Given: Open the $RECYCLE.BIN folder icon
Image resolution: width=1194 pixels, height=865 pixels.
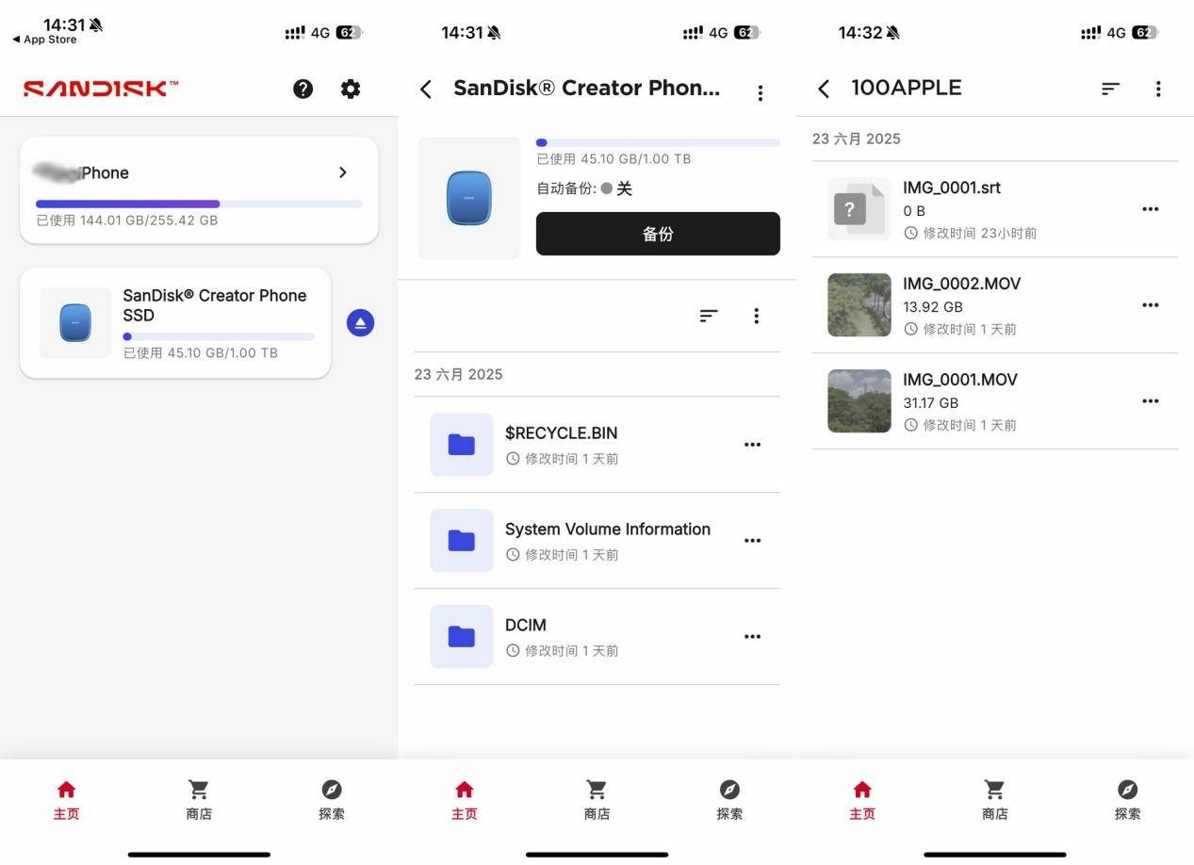Looking at the screenshot, I should tap(461, 445).
